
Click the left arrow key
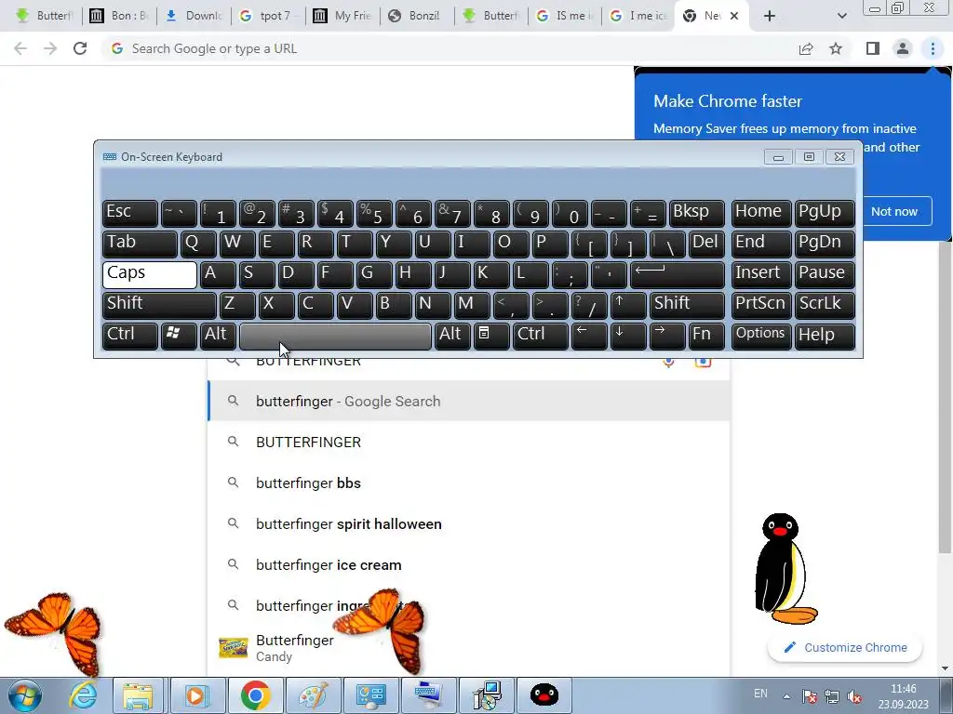click(589, 336)
